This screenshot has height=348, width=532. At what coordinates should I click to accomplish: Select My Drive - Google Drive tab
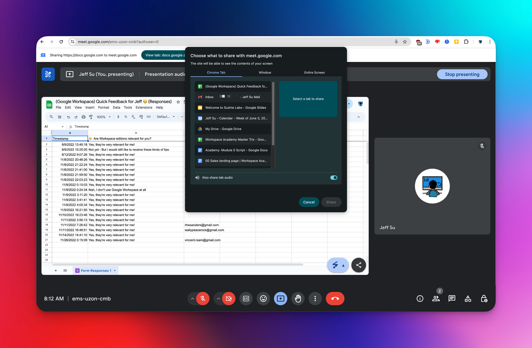pyautogui.click(x=233, y=129)
